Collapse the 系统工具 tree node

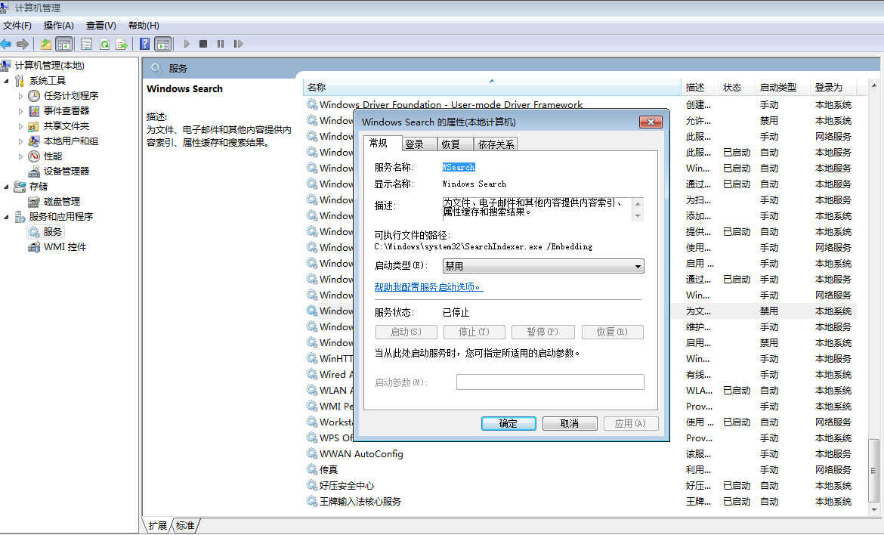pos(7,81)
